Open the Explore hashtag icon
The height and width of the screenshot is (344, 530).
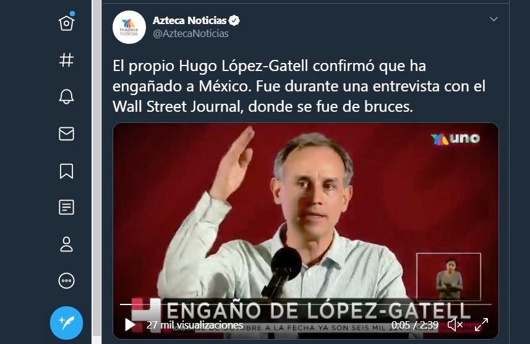(x=67, y=60)
